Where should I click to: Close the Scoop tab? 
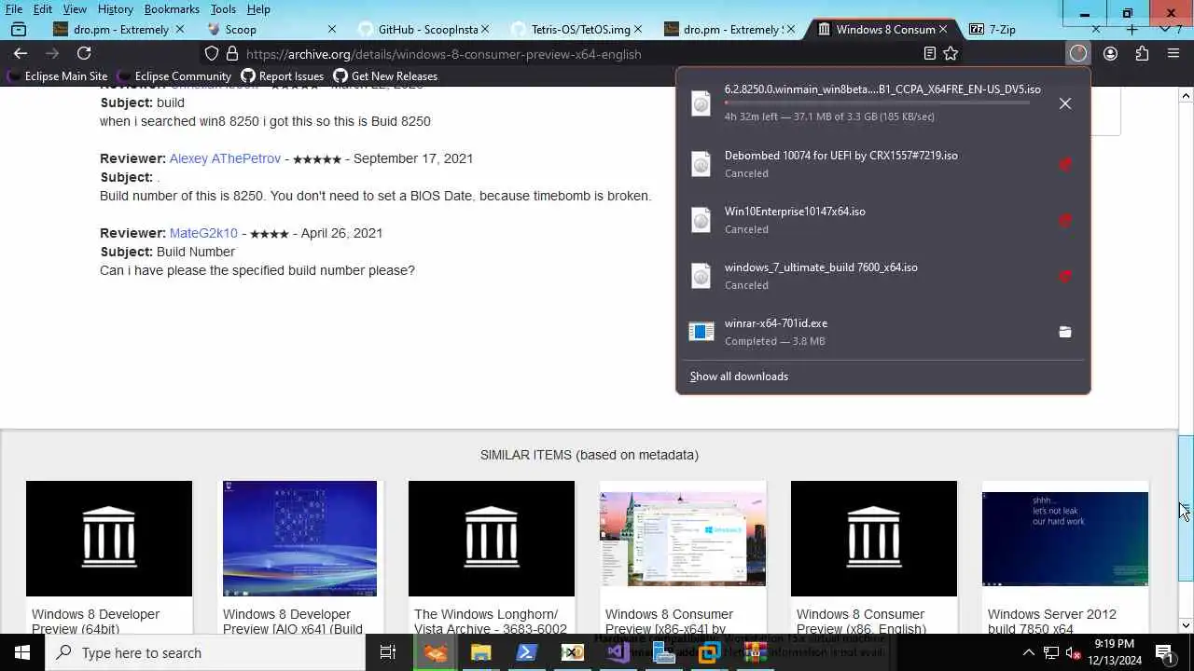[x=331, y=29]
